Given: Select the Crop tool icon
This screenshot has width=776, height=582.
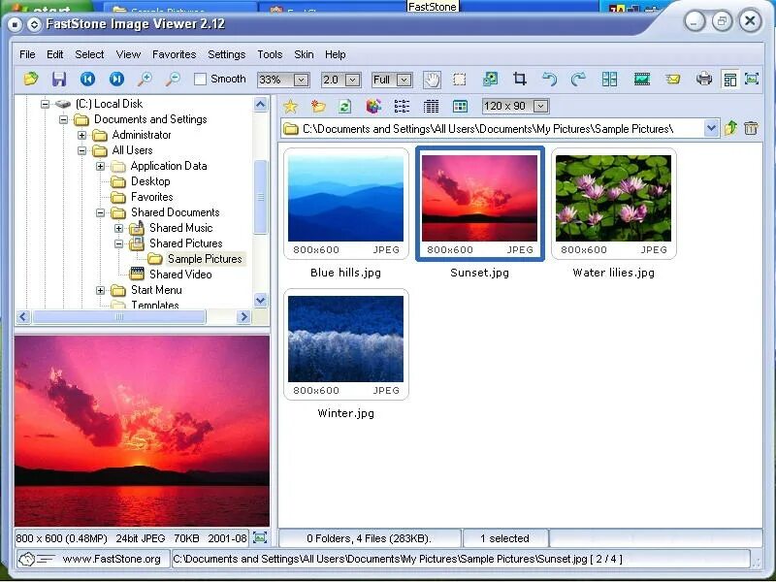Looking at the screenshot, I should pyautogui.click(x=520, y=79).
